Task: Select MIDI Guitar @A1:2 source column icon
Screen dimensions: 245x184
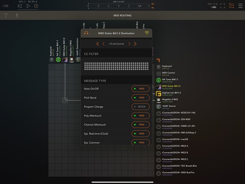Action: pos(65,60)
